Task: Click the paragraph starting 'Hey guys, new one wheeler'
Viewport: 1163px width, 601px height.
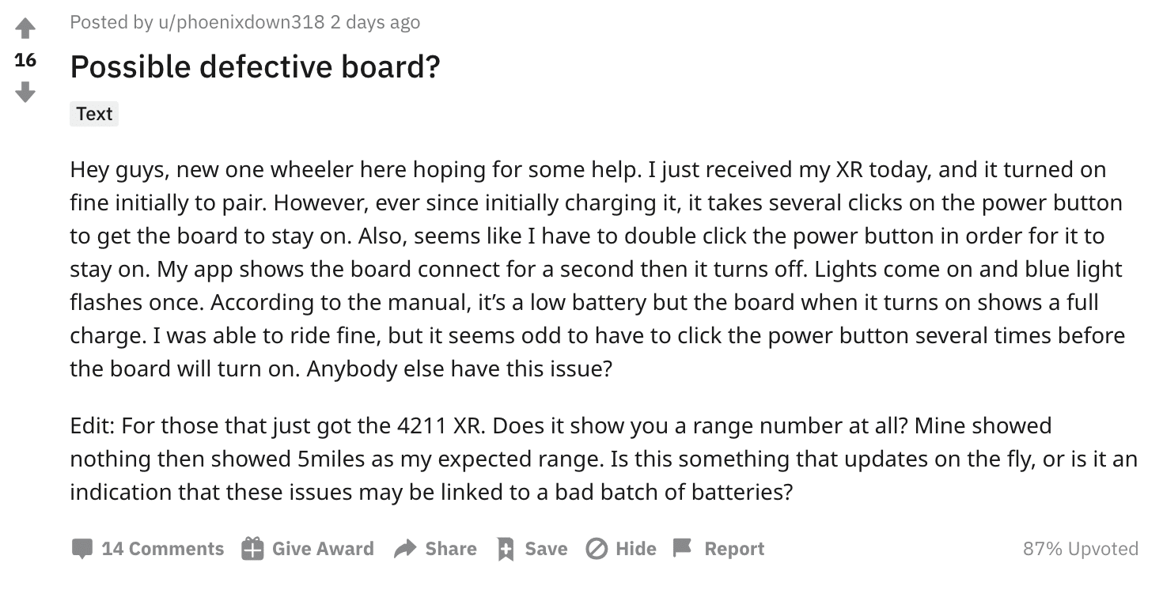Action: coord(593,269)
